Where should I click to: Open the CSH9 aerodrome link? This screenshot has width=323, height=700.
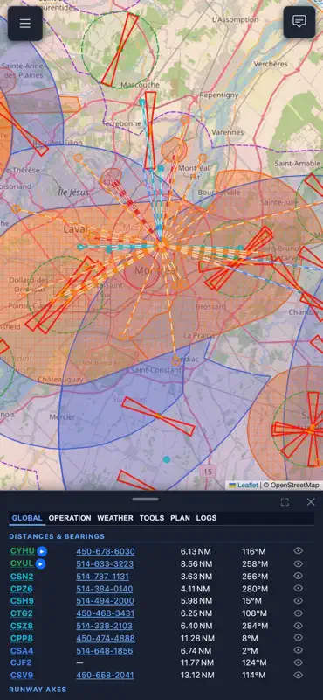click(x=23, y=601)
